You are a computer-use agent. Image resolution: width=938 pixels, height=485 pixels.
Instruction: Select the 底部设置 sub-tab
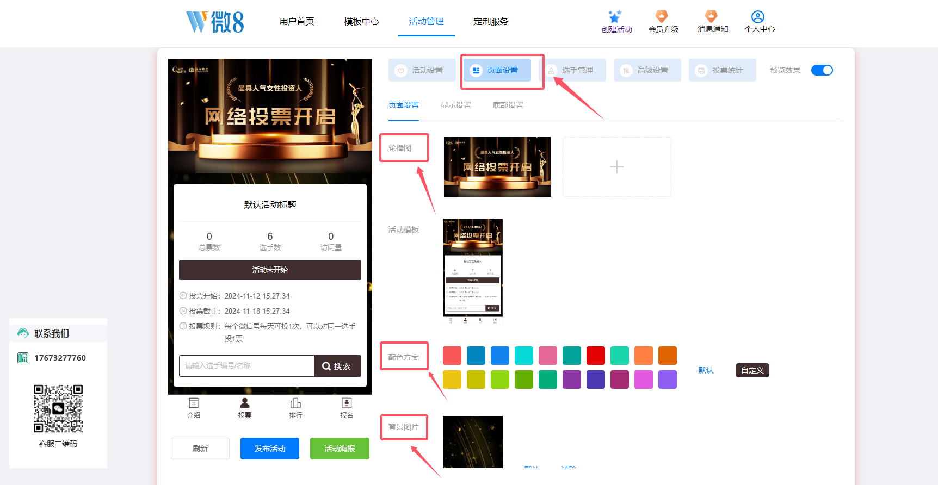[x=508, y=105]
